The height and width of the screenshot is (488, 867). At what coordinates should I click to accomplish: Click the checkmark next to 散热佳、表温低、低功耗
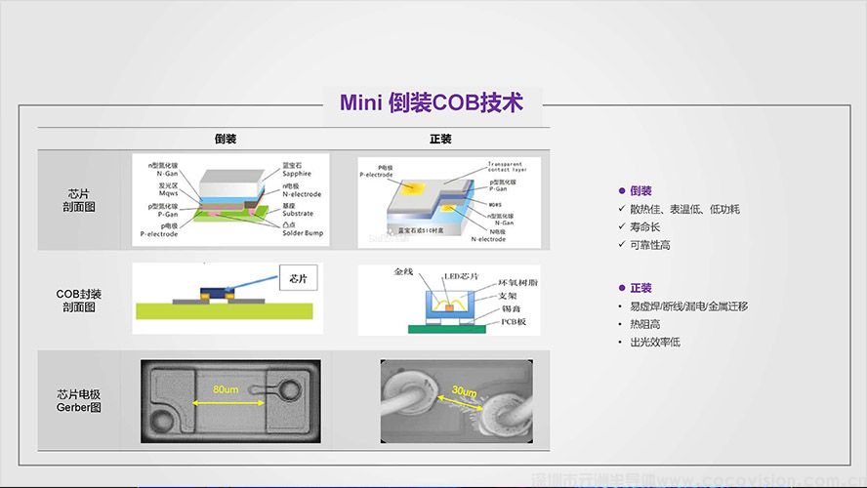622,209
